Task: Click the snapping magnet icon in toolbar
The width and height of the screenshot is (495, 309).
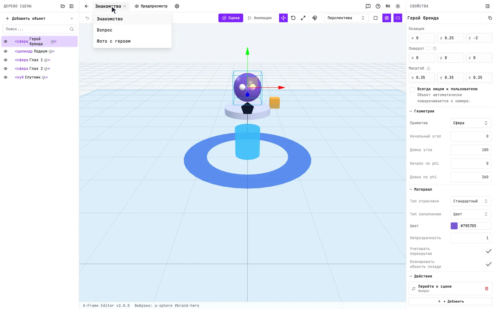Action: point(315,18)
